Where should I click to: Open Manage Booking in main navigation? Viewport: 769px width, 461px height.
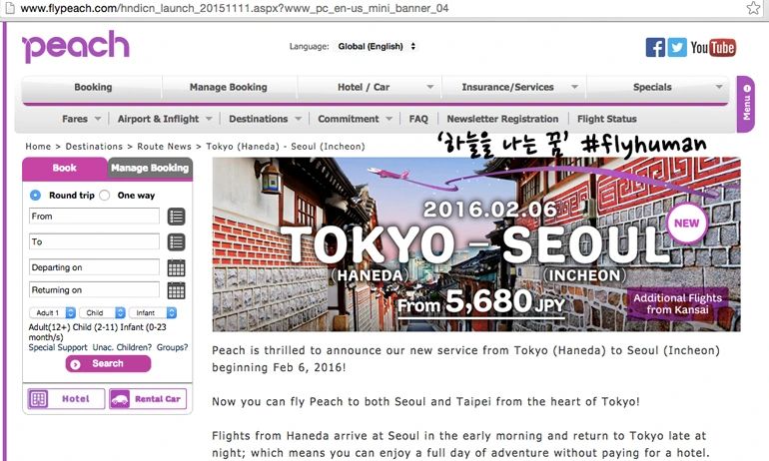click(229, 87)
